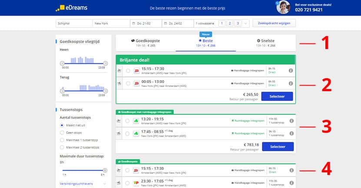361x188 pixels.
Task: Expand the Verbindingsluchthavens section
Action: point(83,184)
